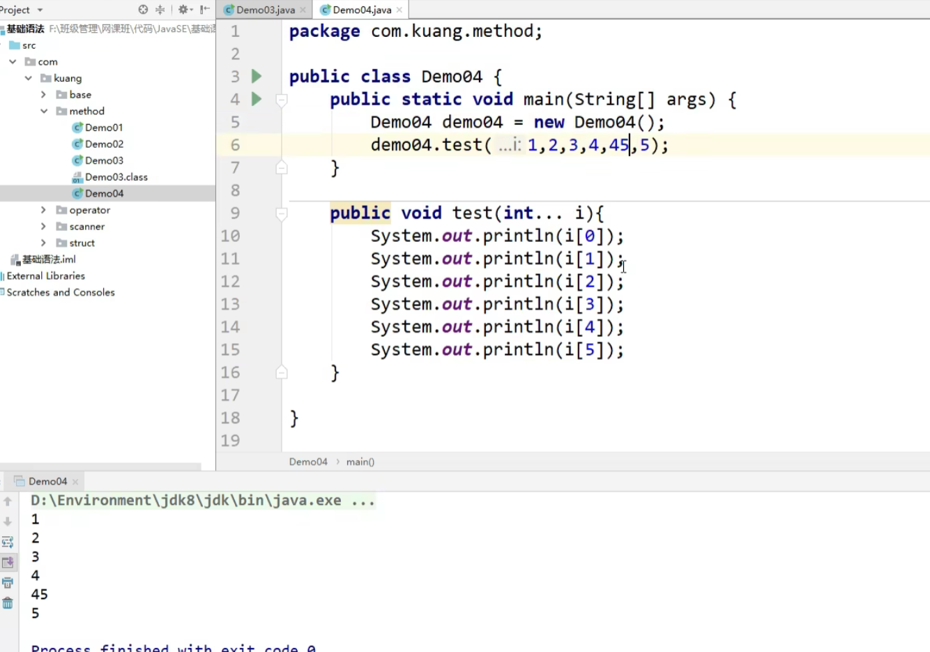This screenshot has width=930, height=652.
Task: Collapse the com package node
Action: [x=13, y=61]
